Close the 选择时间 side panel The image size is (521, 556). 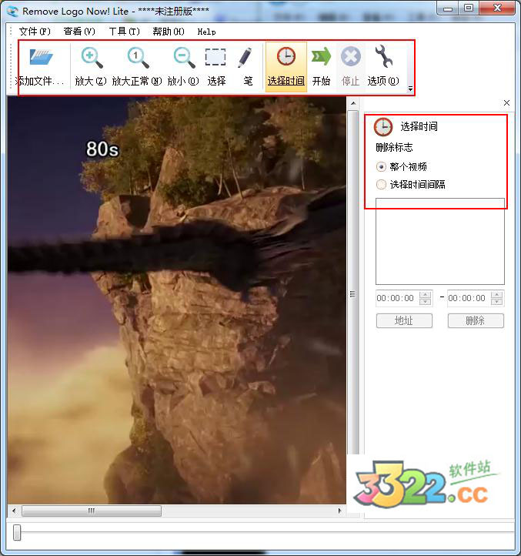[507, 103]
